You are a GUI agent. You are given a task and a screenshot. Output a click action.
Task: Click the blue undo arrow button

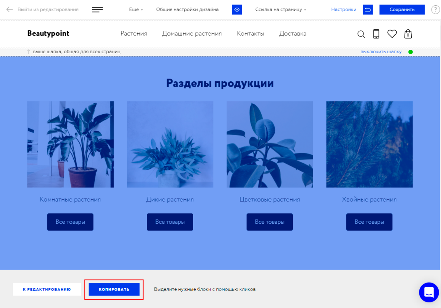coord(368,9)
